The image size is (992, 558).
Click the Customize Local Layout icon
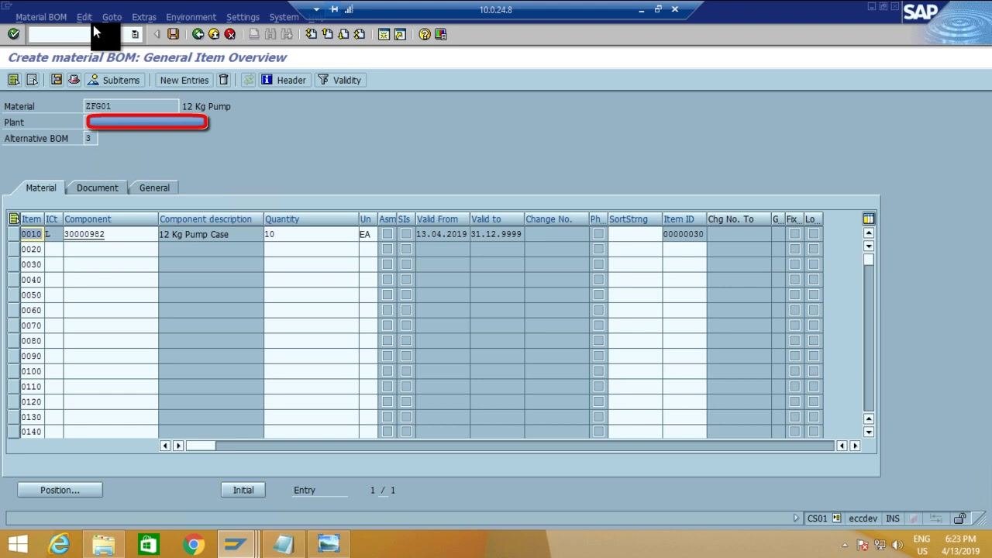tap(441, 34)
